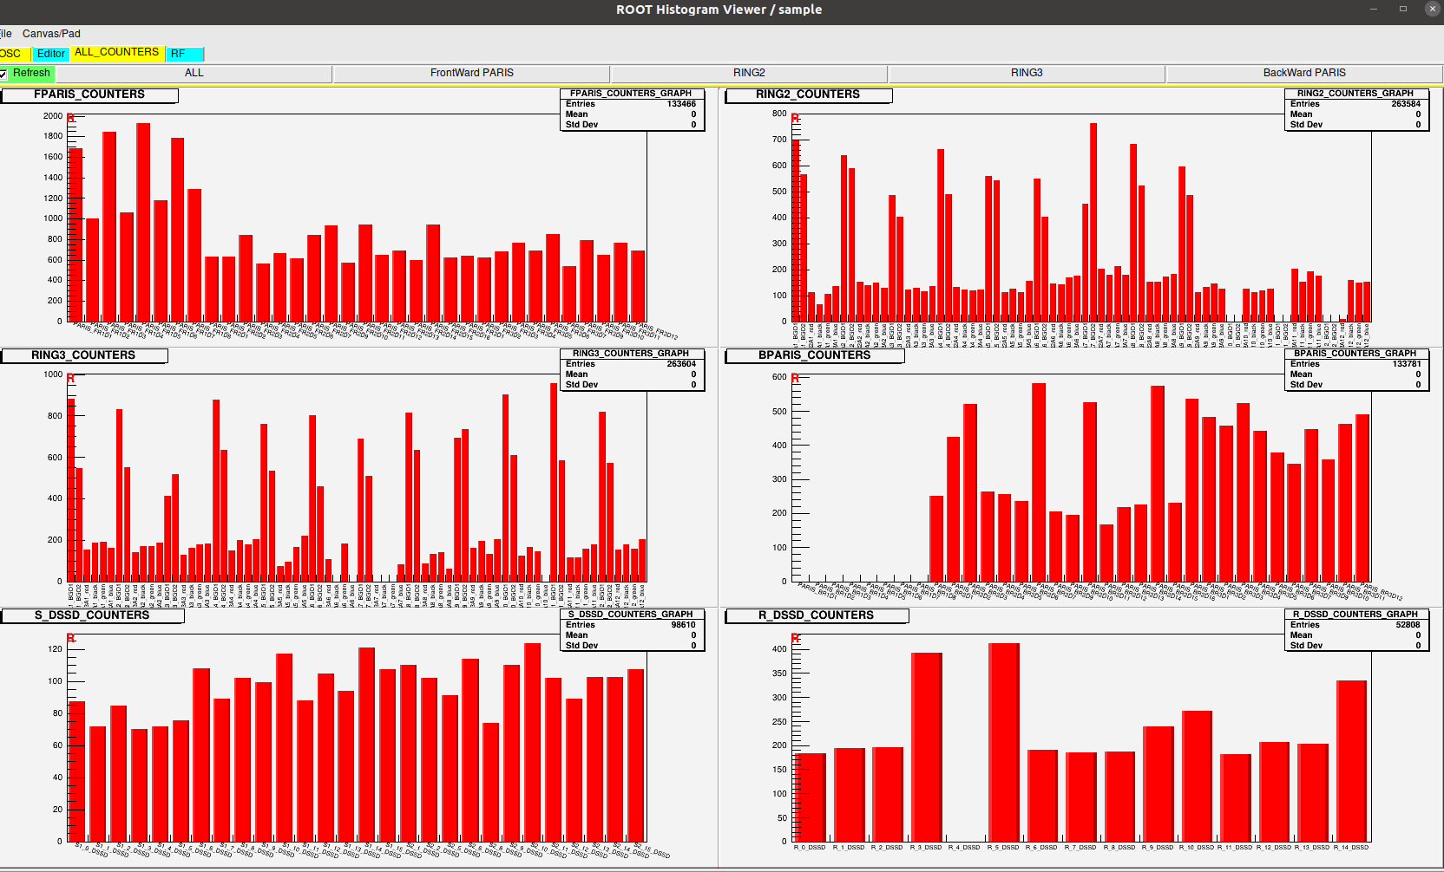Screen dimensions: 1444x872
Task: Click the RING2 view button
Action: [748, 74]
